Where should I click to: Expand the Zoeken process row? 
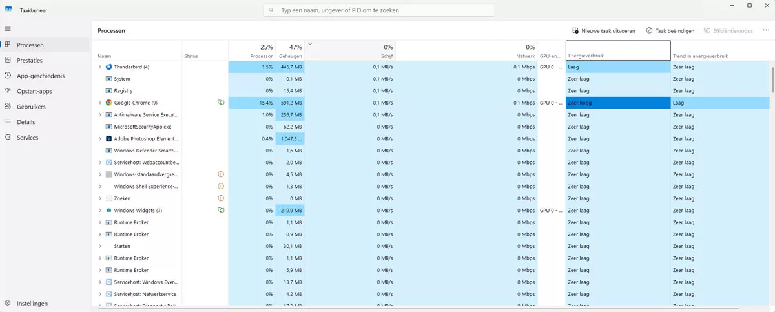100,198
